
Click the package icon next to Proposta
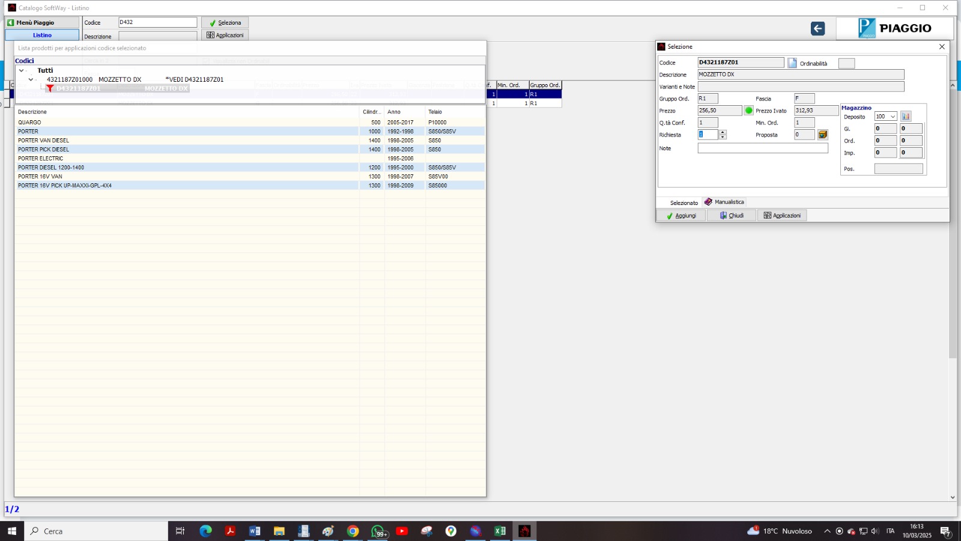[823, 135]
